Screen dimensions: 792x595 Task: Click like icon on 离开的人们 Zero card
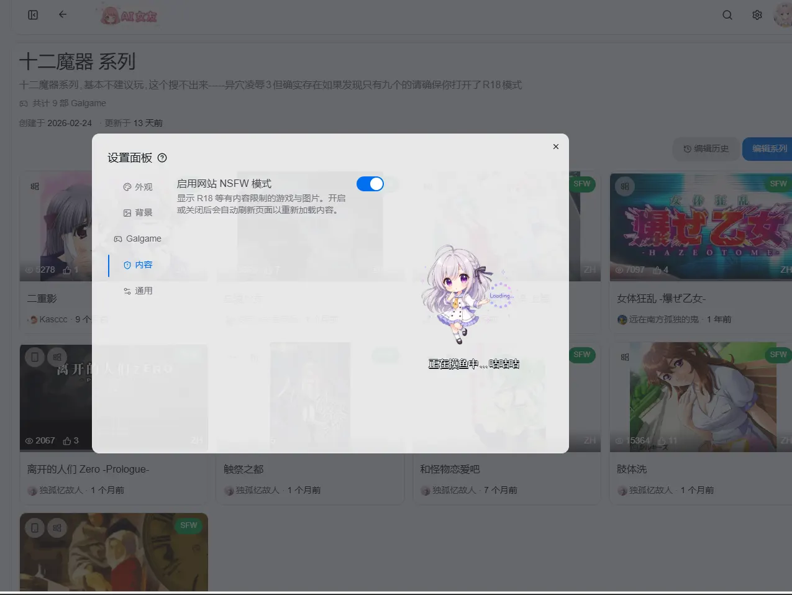click(x=67, y=441)
